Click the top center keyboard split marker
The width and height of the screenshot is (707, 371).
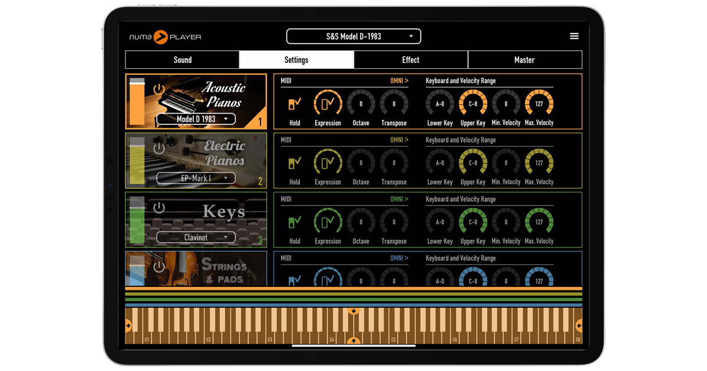coord(353,310)
